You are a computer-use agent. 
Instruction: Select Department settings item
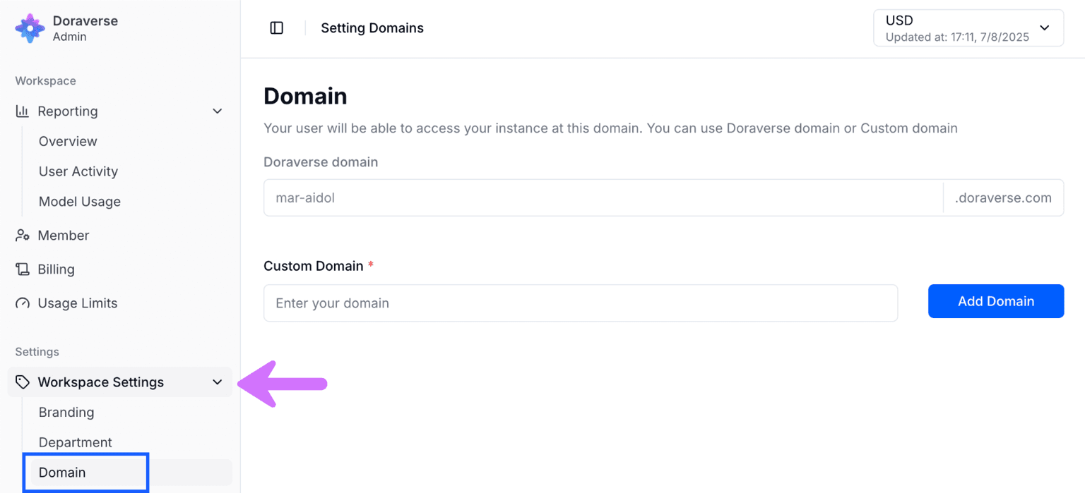pyautogui.click(x=76, y=443)
